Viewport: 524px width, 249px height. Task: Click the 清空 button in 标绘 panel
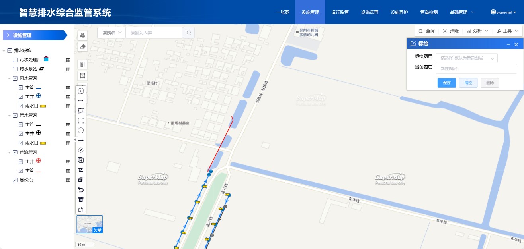pos(468,83)
